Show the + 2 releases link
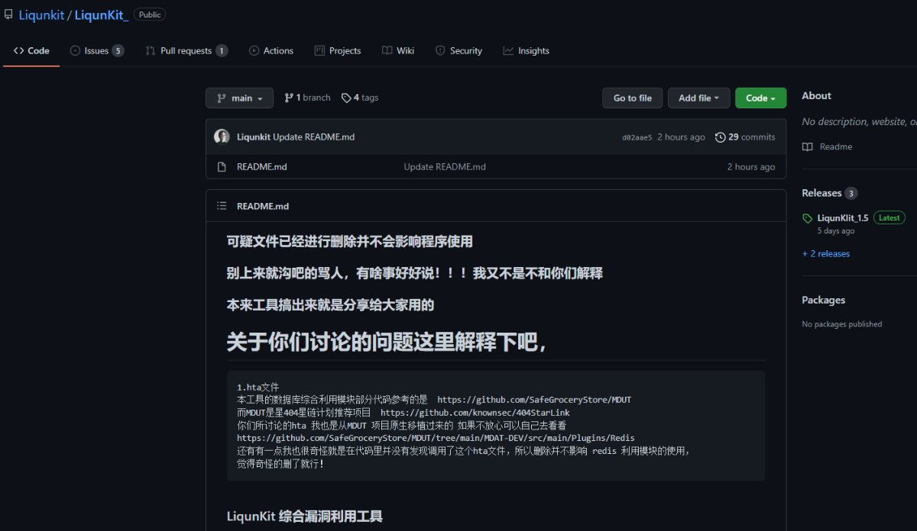The width and height of the screenshot is (917, 531). [x=826, y=253]
